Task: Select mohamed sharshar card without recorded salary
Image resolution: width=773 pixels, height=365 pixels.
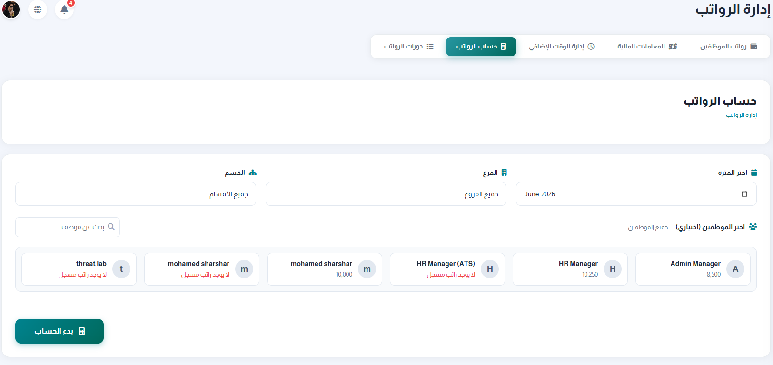Action: (202, 269)
